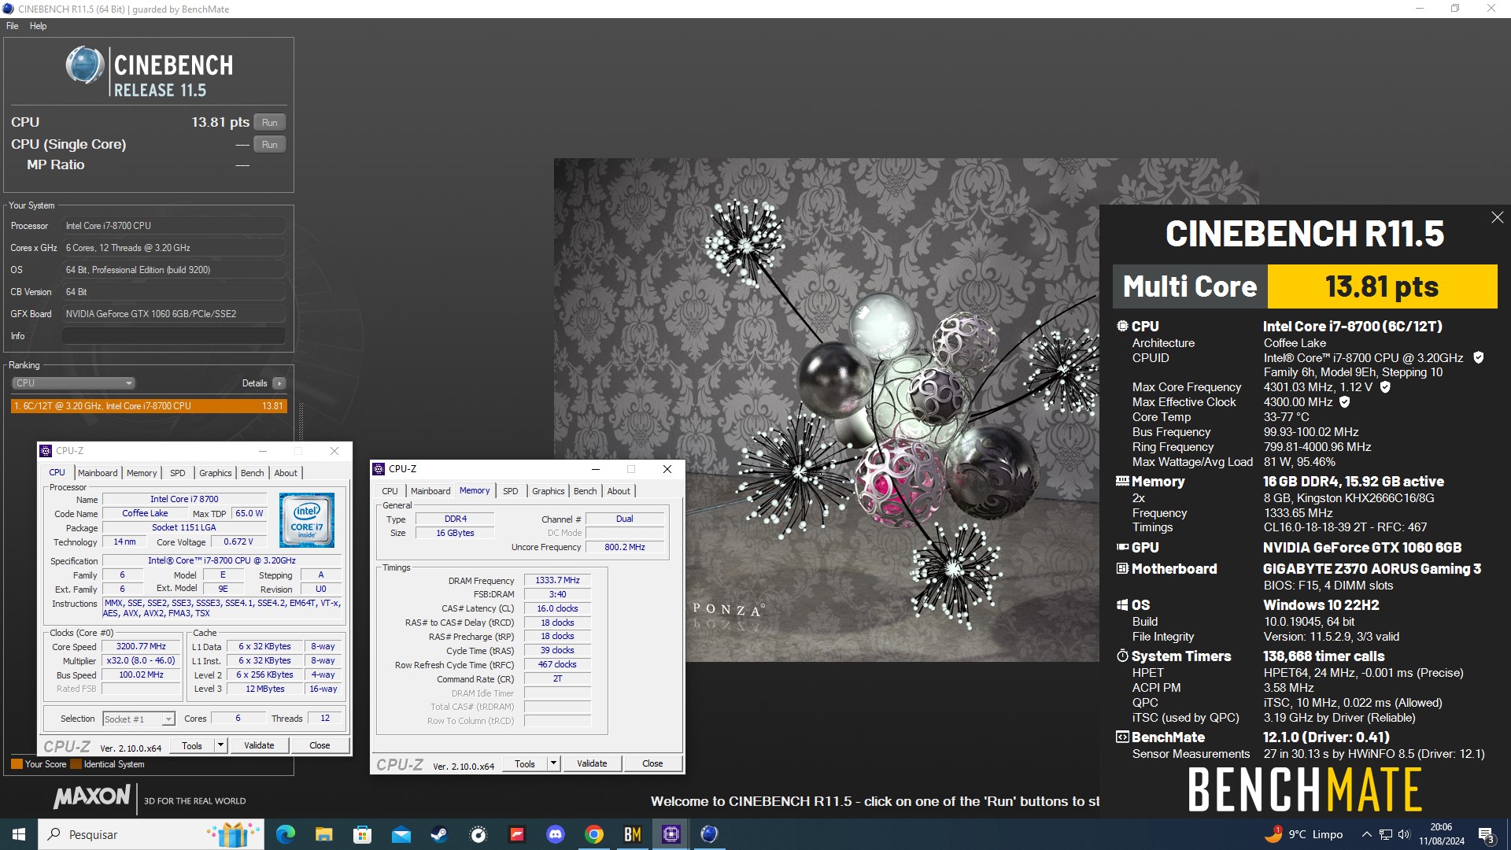1511x850 pixels.
Task: Open Microsoft Store from taskbar
Action: coord(362,834)
